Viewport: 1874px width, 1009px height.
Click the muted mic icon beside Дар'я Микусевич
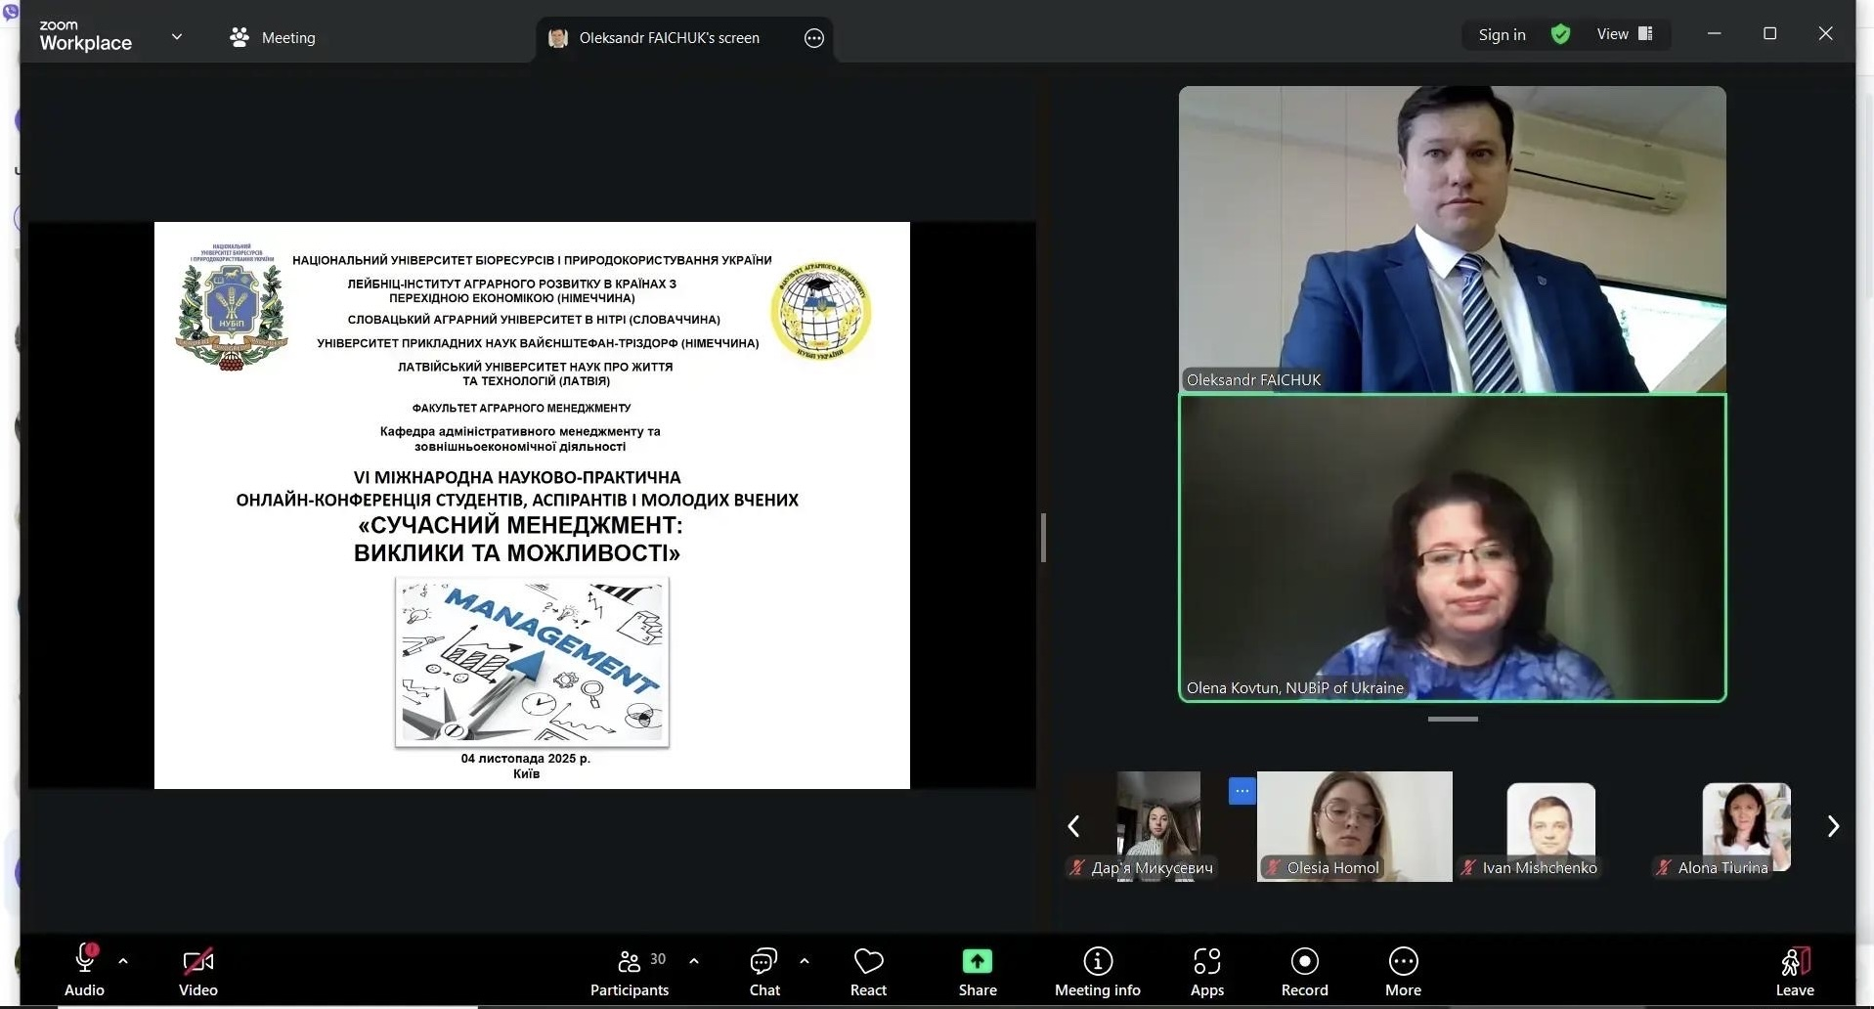(1077, 867)
